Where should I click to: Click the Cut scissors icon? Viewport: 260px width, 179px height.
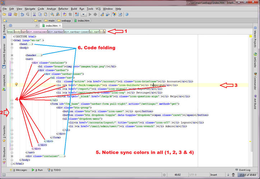(x=34, y=15)
